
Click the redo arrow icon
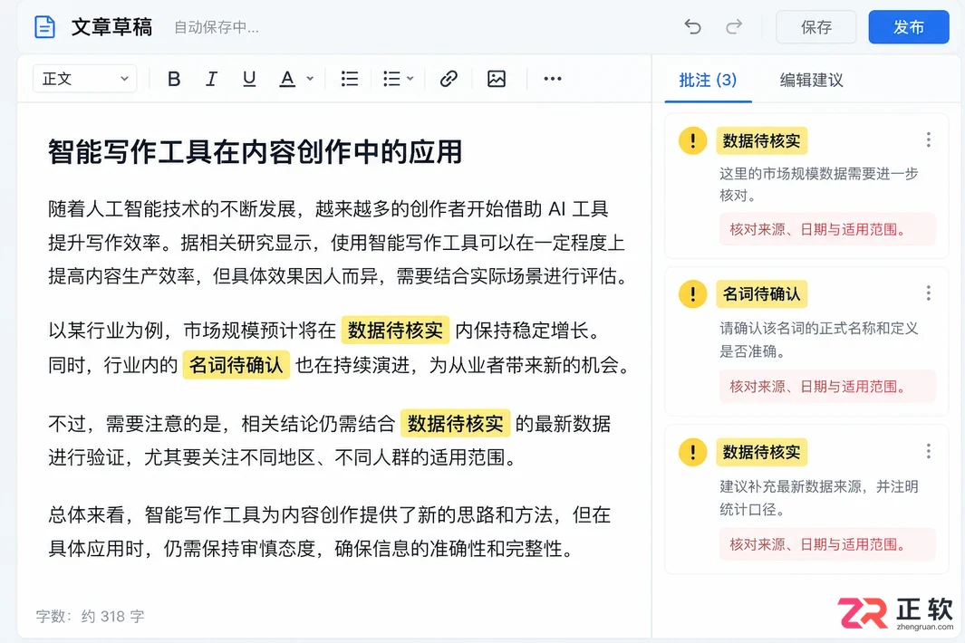(x=734, y=27)
